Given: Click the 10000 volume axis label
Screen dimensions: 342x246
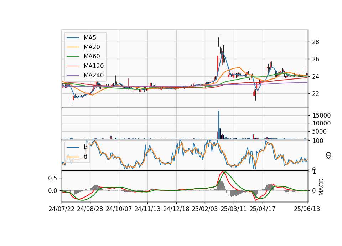Looking at the screenshot, I should click(321, 124).
